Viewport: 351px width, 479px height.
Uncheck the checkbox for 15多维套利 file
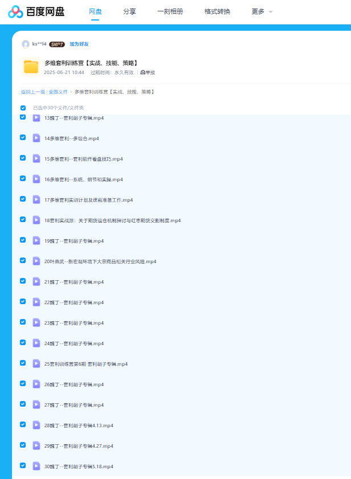pyautogui.click(x=23, y=158)
